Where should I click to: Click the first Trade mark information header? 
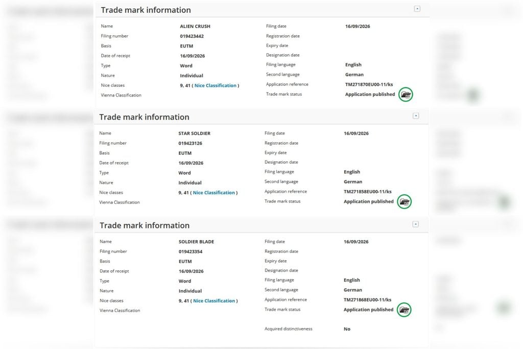tap(146, 10)
